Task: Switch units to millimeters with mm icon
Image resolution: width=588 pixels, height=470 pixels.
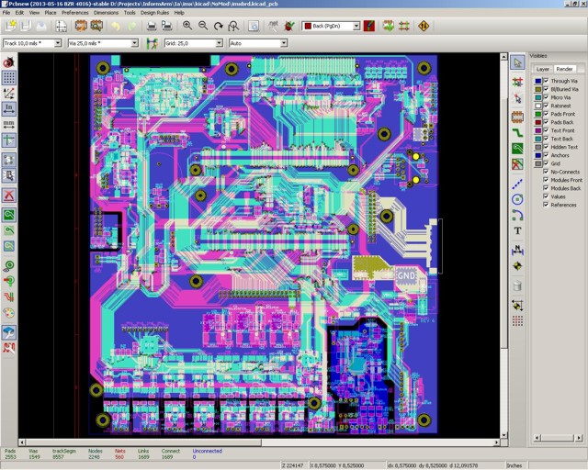Action: point(9,124)
